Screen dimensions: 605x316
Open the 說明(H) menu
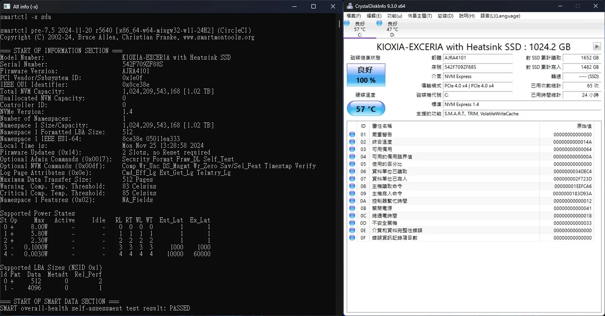(x=467, y=16)
